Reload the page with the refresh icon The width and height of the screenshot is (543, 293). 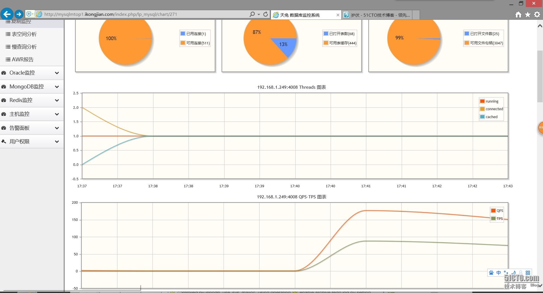tap(265, 14)
